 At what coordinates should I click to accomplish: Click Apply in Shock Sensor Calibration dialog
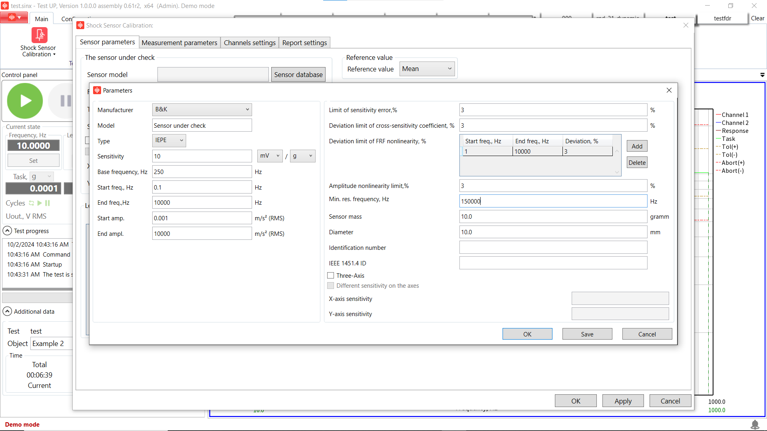(x=623, y=401)
